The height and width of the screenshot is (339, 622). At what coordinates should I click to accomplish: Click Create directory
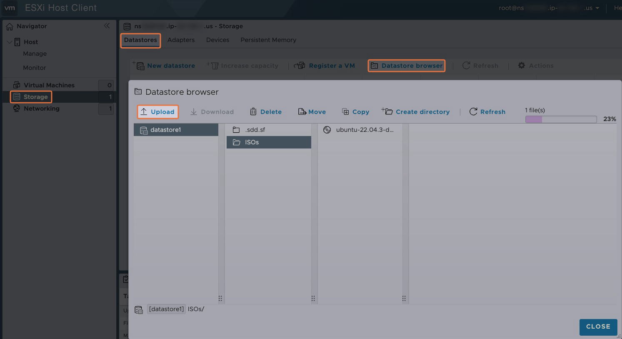coord(416,112)
